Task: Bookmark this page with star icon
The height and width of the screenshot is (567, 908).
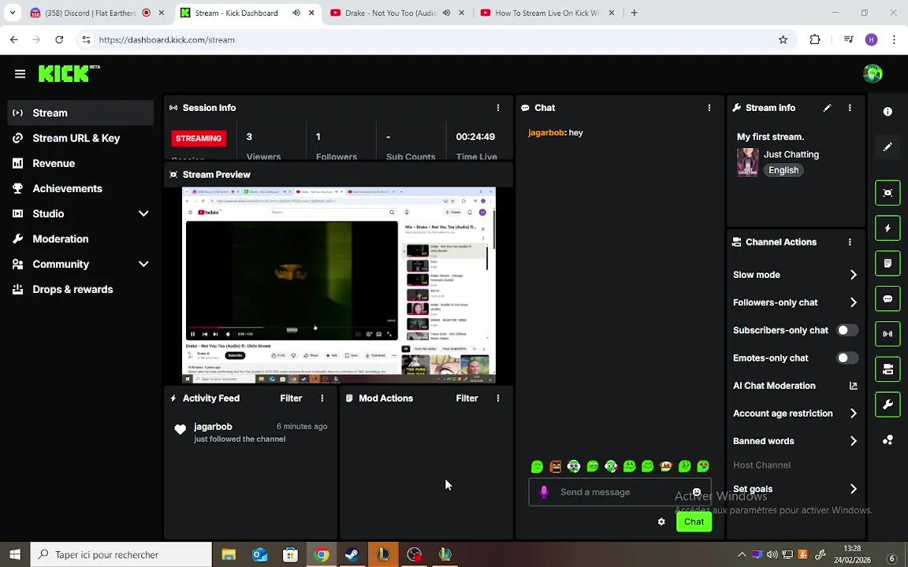Action: (x=783, y=40)
